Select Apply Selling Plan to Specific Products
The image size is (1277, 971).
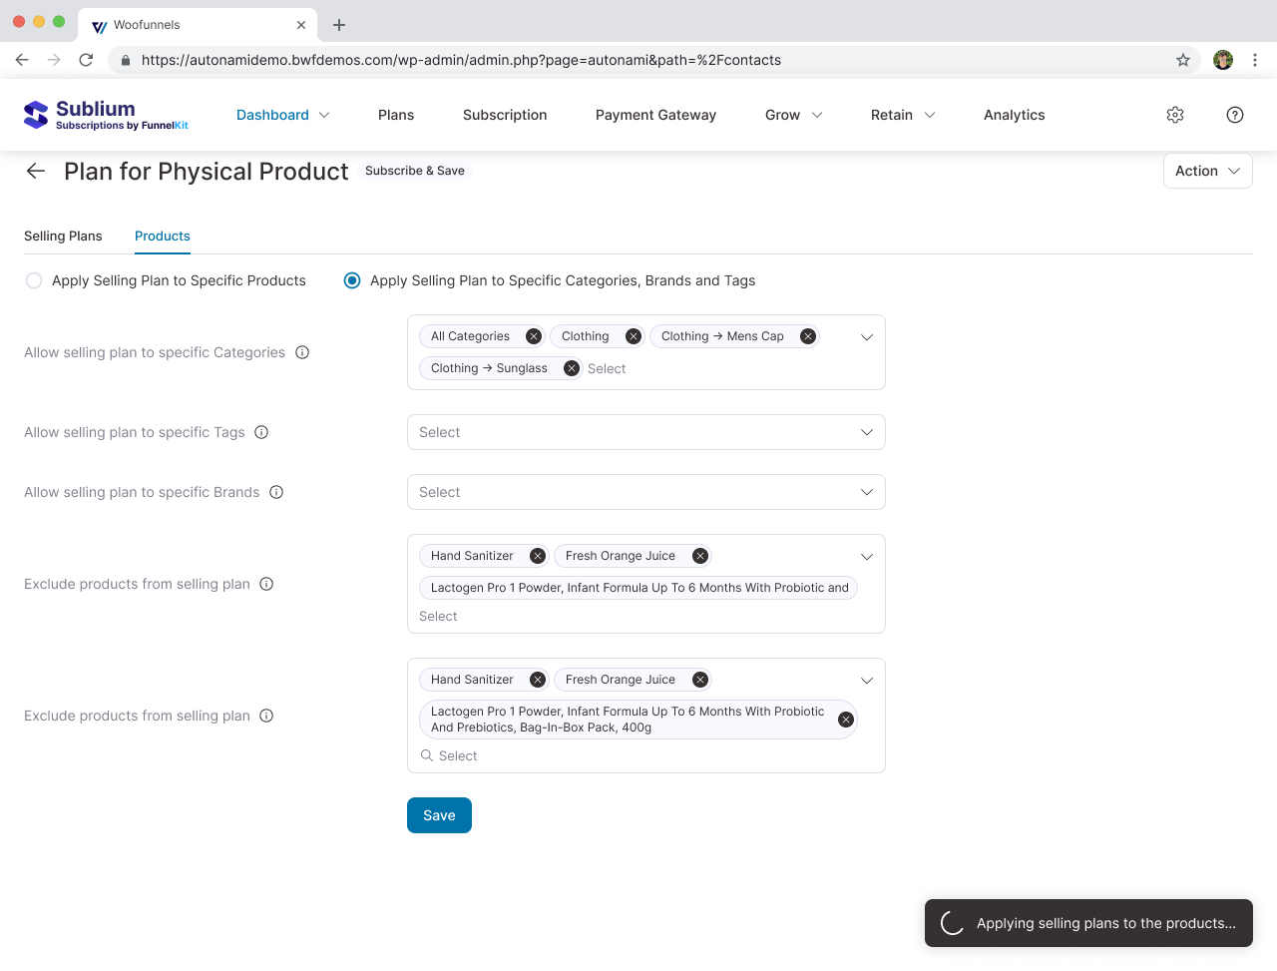pyautogui.click(x=34, y=280)
